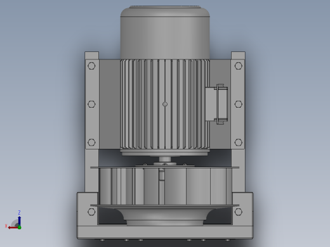Screen dimensions: 330x247
Task: Select the top hex bolt on the right bracket
Action: [x=239, y=66]
